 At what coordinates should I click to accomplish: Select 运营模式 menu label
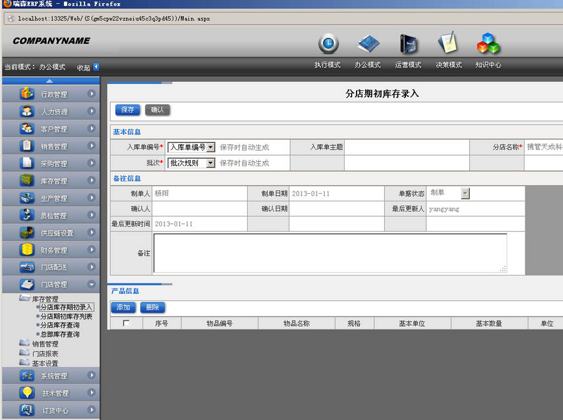point(408,65)
